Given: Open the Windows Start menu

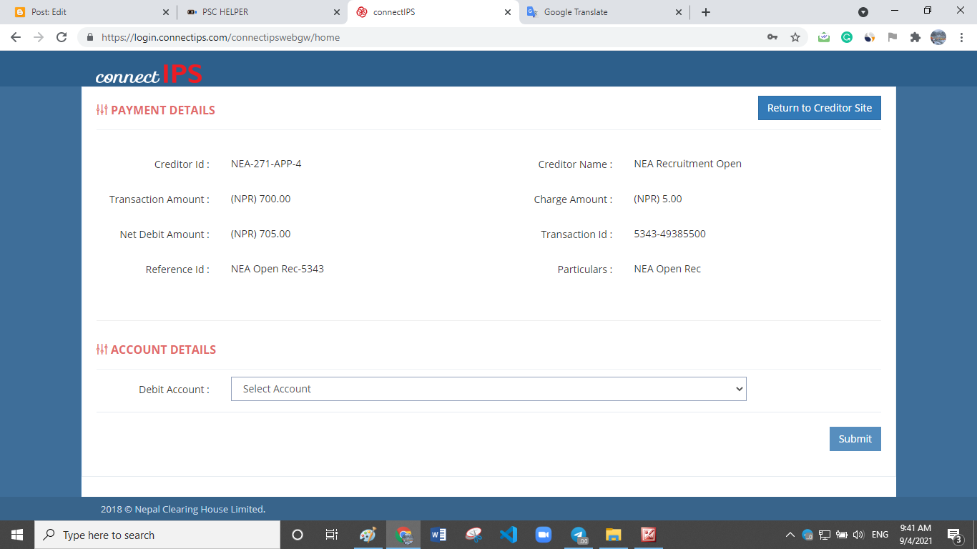Looking at the screenshot, I should coord(17,535).
